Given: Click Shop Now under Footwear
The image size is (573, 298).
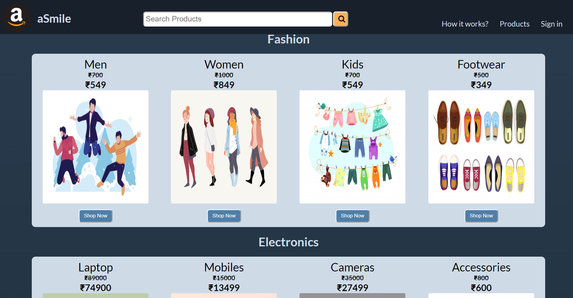Looking at the screenshot, I should pos(481,216).
